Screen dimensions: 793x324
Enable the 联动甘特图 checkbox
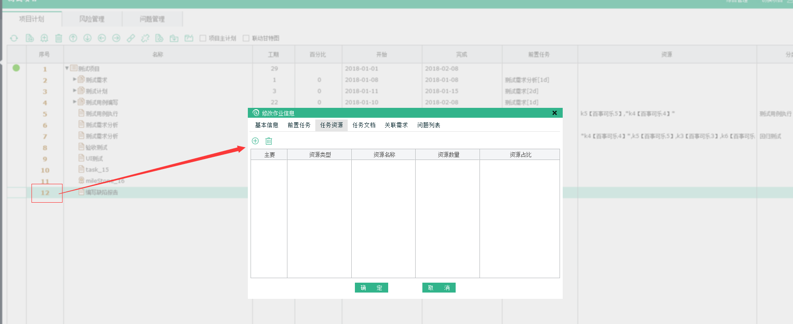[246, 38]
